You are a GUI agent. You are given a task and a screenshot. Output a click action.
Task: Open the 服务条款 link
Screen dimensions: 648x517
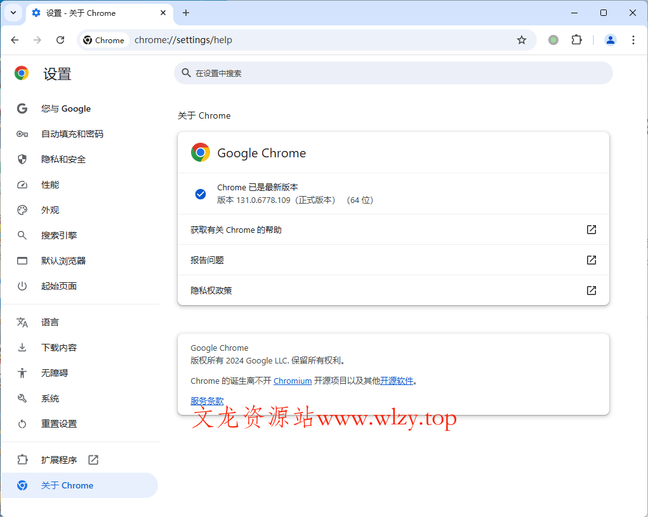click(x=206, y=401)
